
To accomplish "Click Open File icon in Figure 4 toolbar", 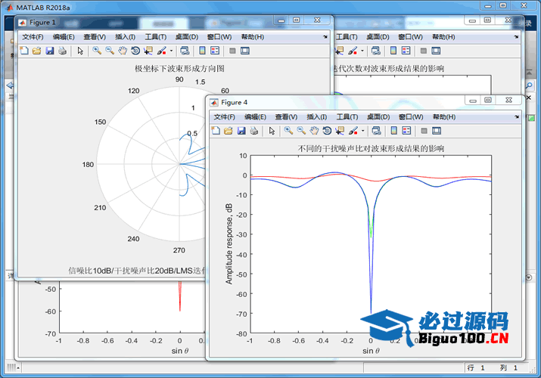I will 229,131.
